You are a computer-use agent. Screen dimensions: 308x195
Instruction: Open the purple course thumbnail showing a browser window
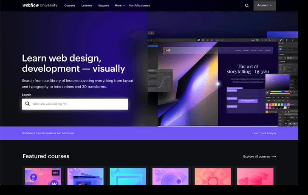(x=85, y=177)
